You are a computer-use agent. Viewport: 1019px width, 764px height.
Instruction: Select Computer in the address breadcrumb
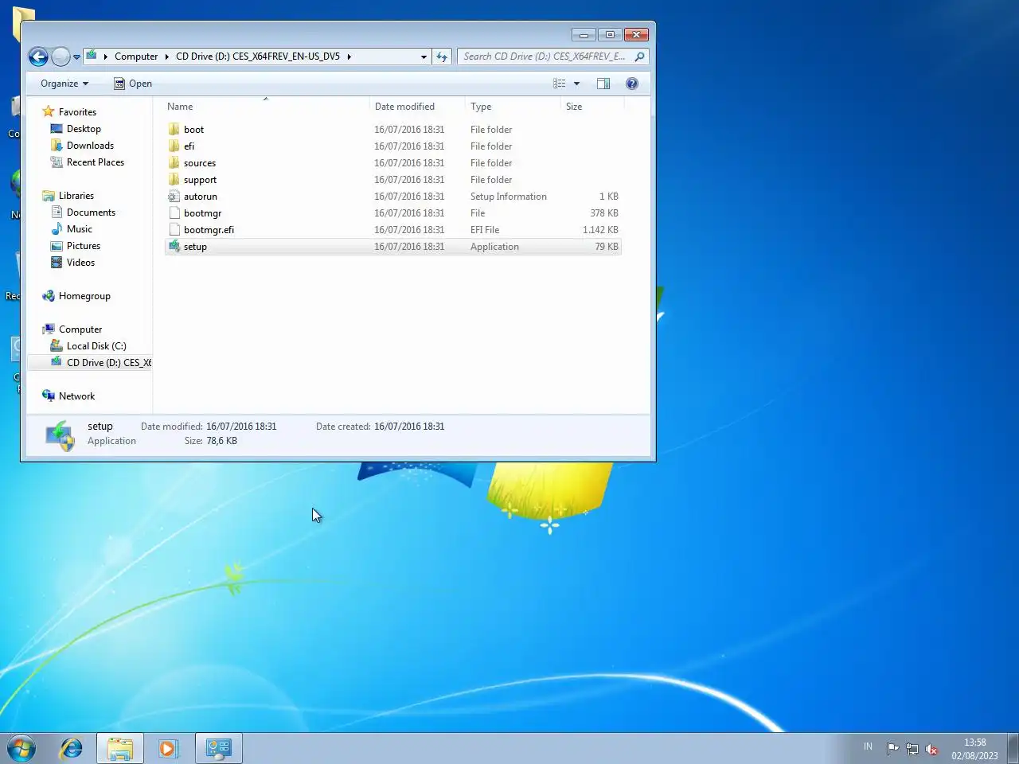pyautogui.click(x=136, y=57)
